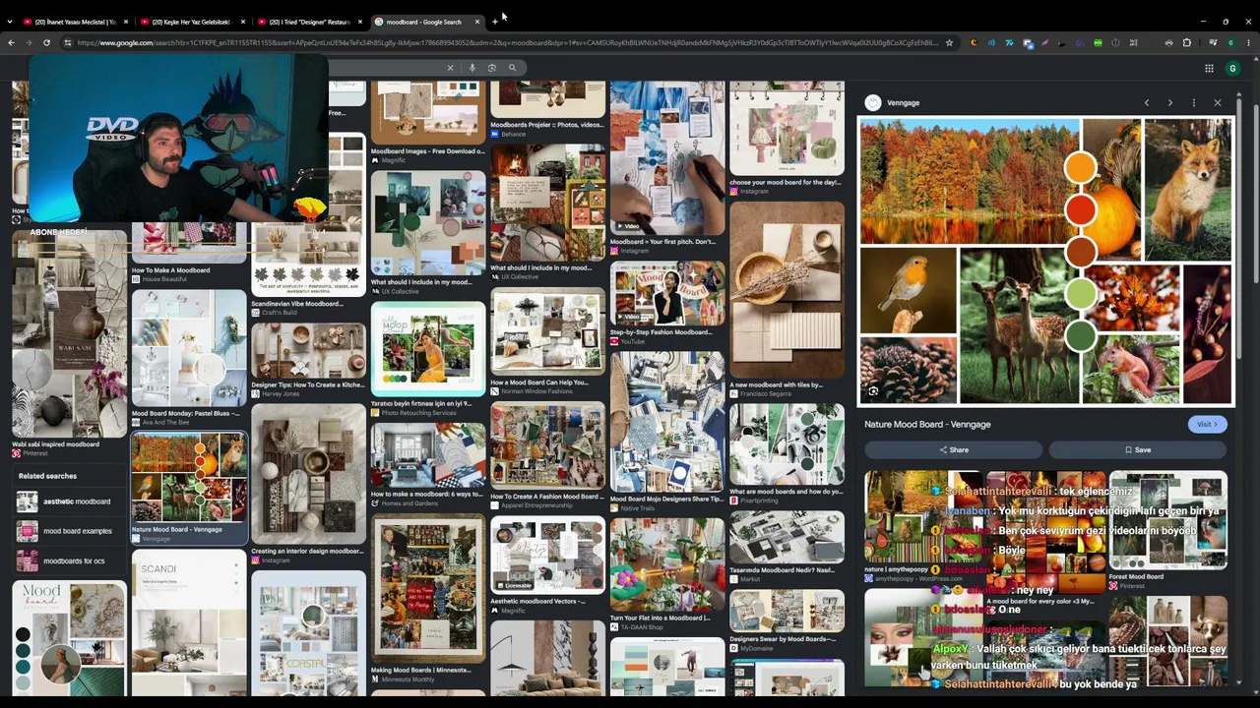The width and height of the screenshot is (1260, 708).
Task: Open "How To Create A Fashion Mood Board" image
Action: click(547, 446)
